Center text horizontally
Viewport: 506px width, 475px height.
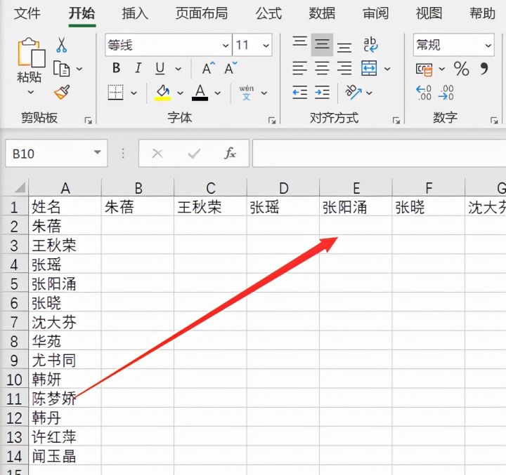coord(322,68)
